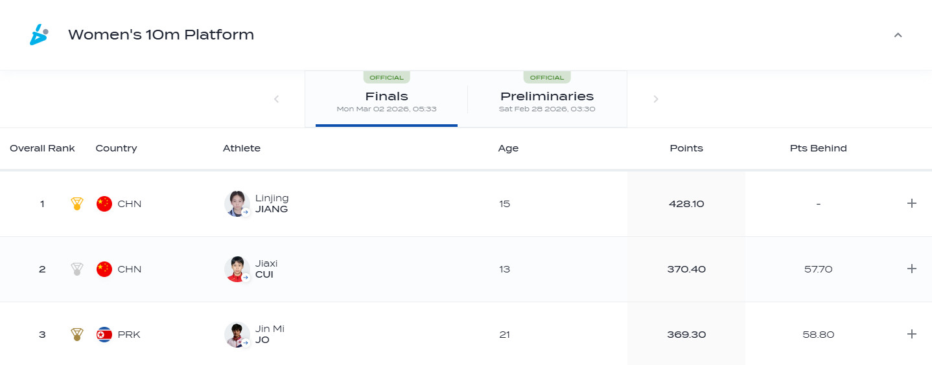Expand Linjing Jiang's result details
The image size is (932, 365).
pyautogui.click(x=912, y=203)
